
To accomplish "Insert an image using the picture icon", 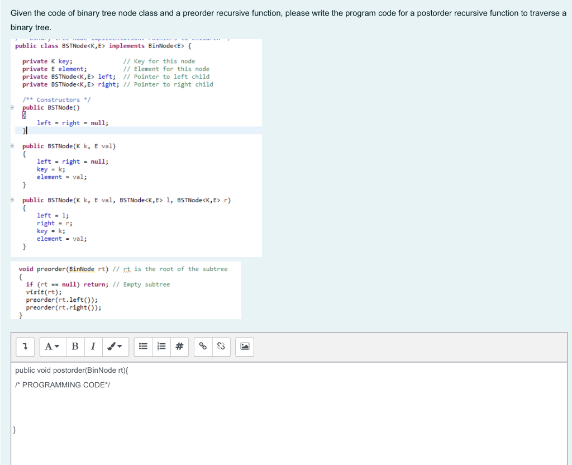I will tap(245, 347).
